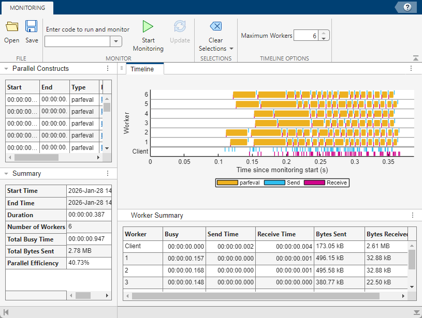Click the parfeval legend color swatch
Viewport: 422px width, 318px height.
[227, 183]
